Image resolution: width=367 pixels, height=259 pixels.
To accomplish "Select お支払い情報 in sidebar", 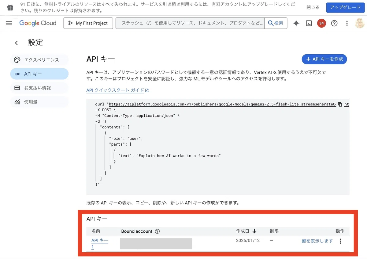I will [x=39, y=88].
